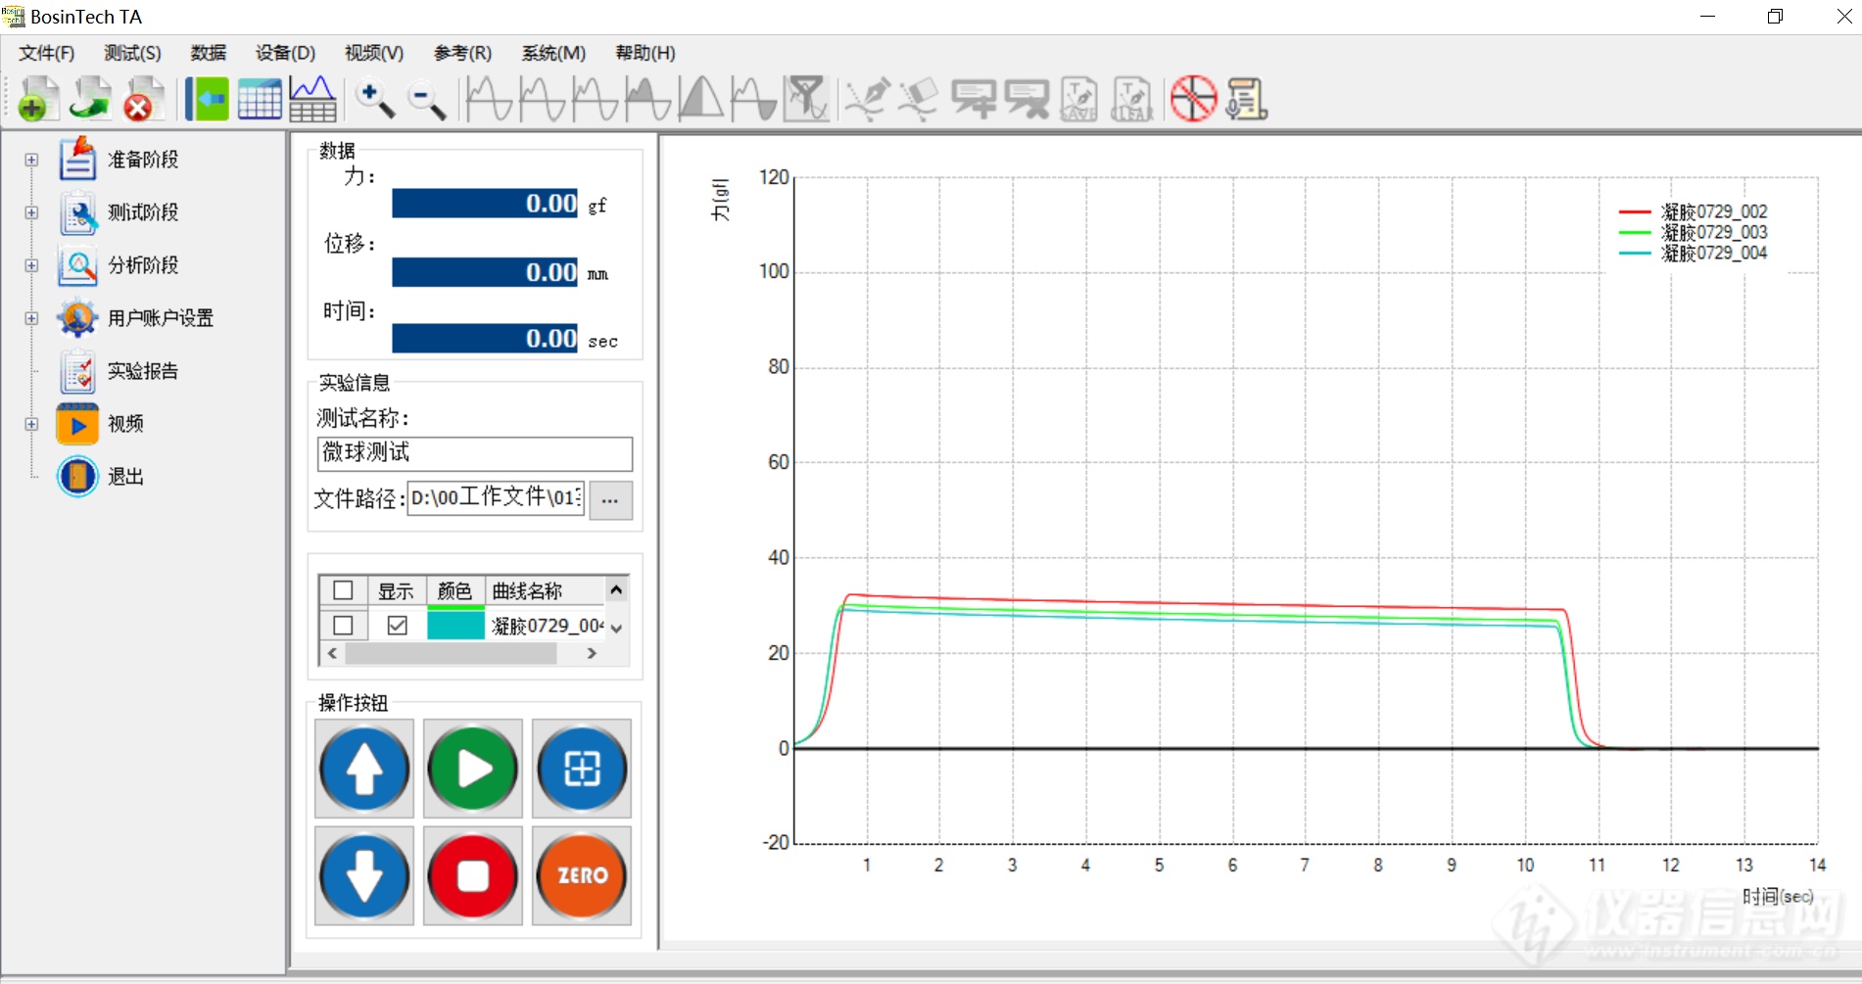Click the CLEAR annotation document icon

(x=1132, y=99)
